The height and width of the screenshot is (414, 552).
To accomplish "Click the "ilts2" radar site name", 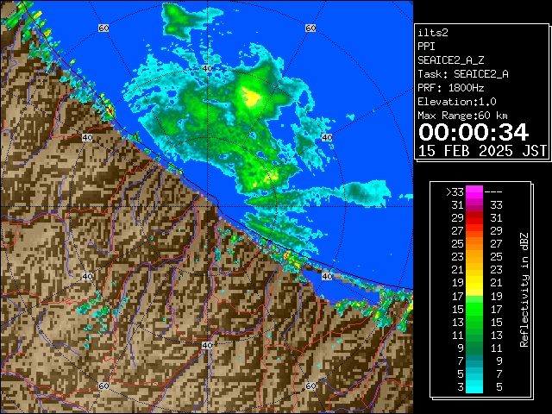I will coord(433,33).
